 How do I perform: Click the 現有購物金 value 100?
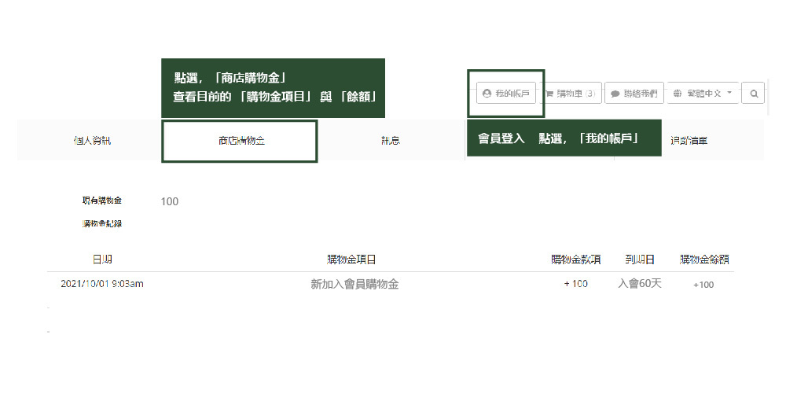click(170, 201)
